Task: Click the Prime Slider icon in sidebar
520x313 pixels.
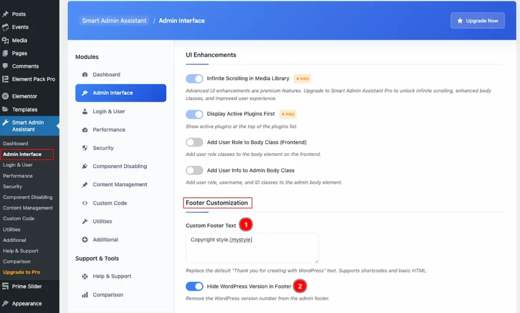Action: (x=5, y=286)
